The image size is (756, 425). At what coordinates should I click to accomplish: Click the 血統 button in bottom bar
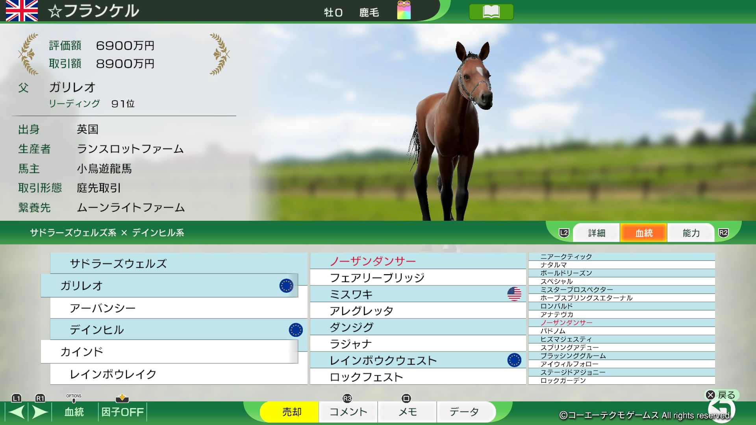click(x=74, y=412)
